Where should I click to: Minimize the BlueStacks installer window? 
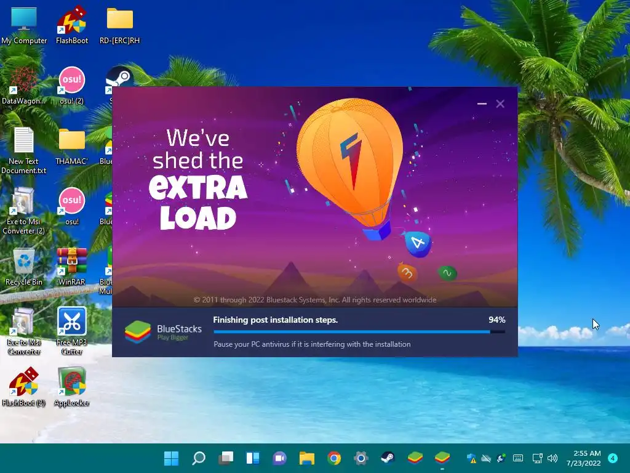point(482,103)
